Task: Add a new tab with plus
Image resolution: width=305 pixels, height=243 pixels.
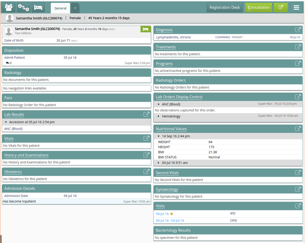Action: pos(75,8)
